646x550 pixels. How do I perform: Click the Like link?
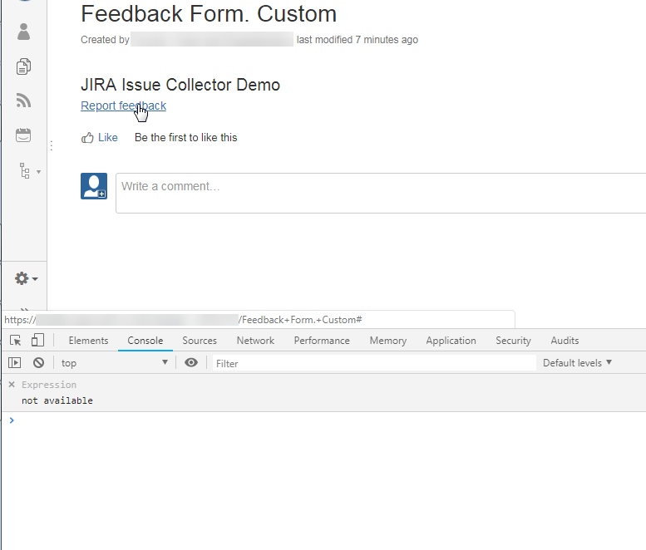click(x=107, y=138)
